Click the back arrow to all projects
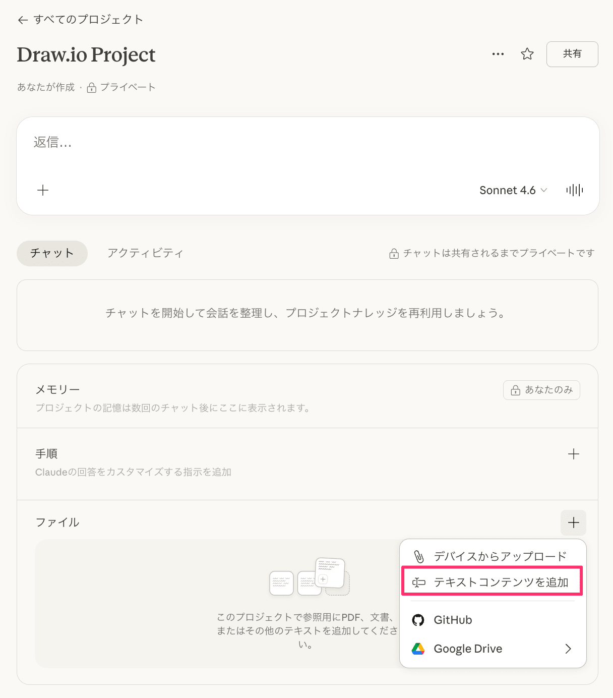Screen dimensions: 613x698 pyautogui.click(x=23, y=20)
